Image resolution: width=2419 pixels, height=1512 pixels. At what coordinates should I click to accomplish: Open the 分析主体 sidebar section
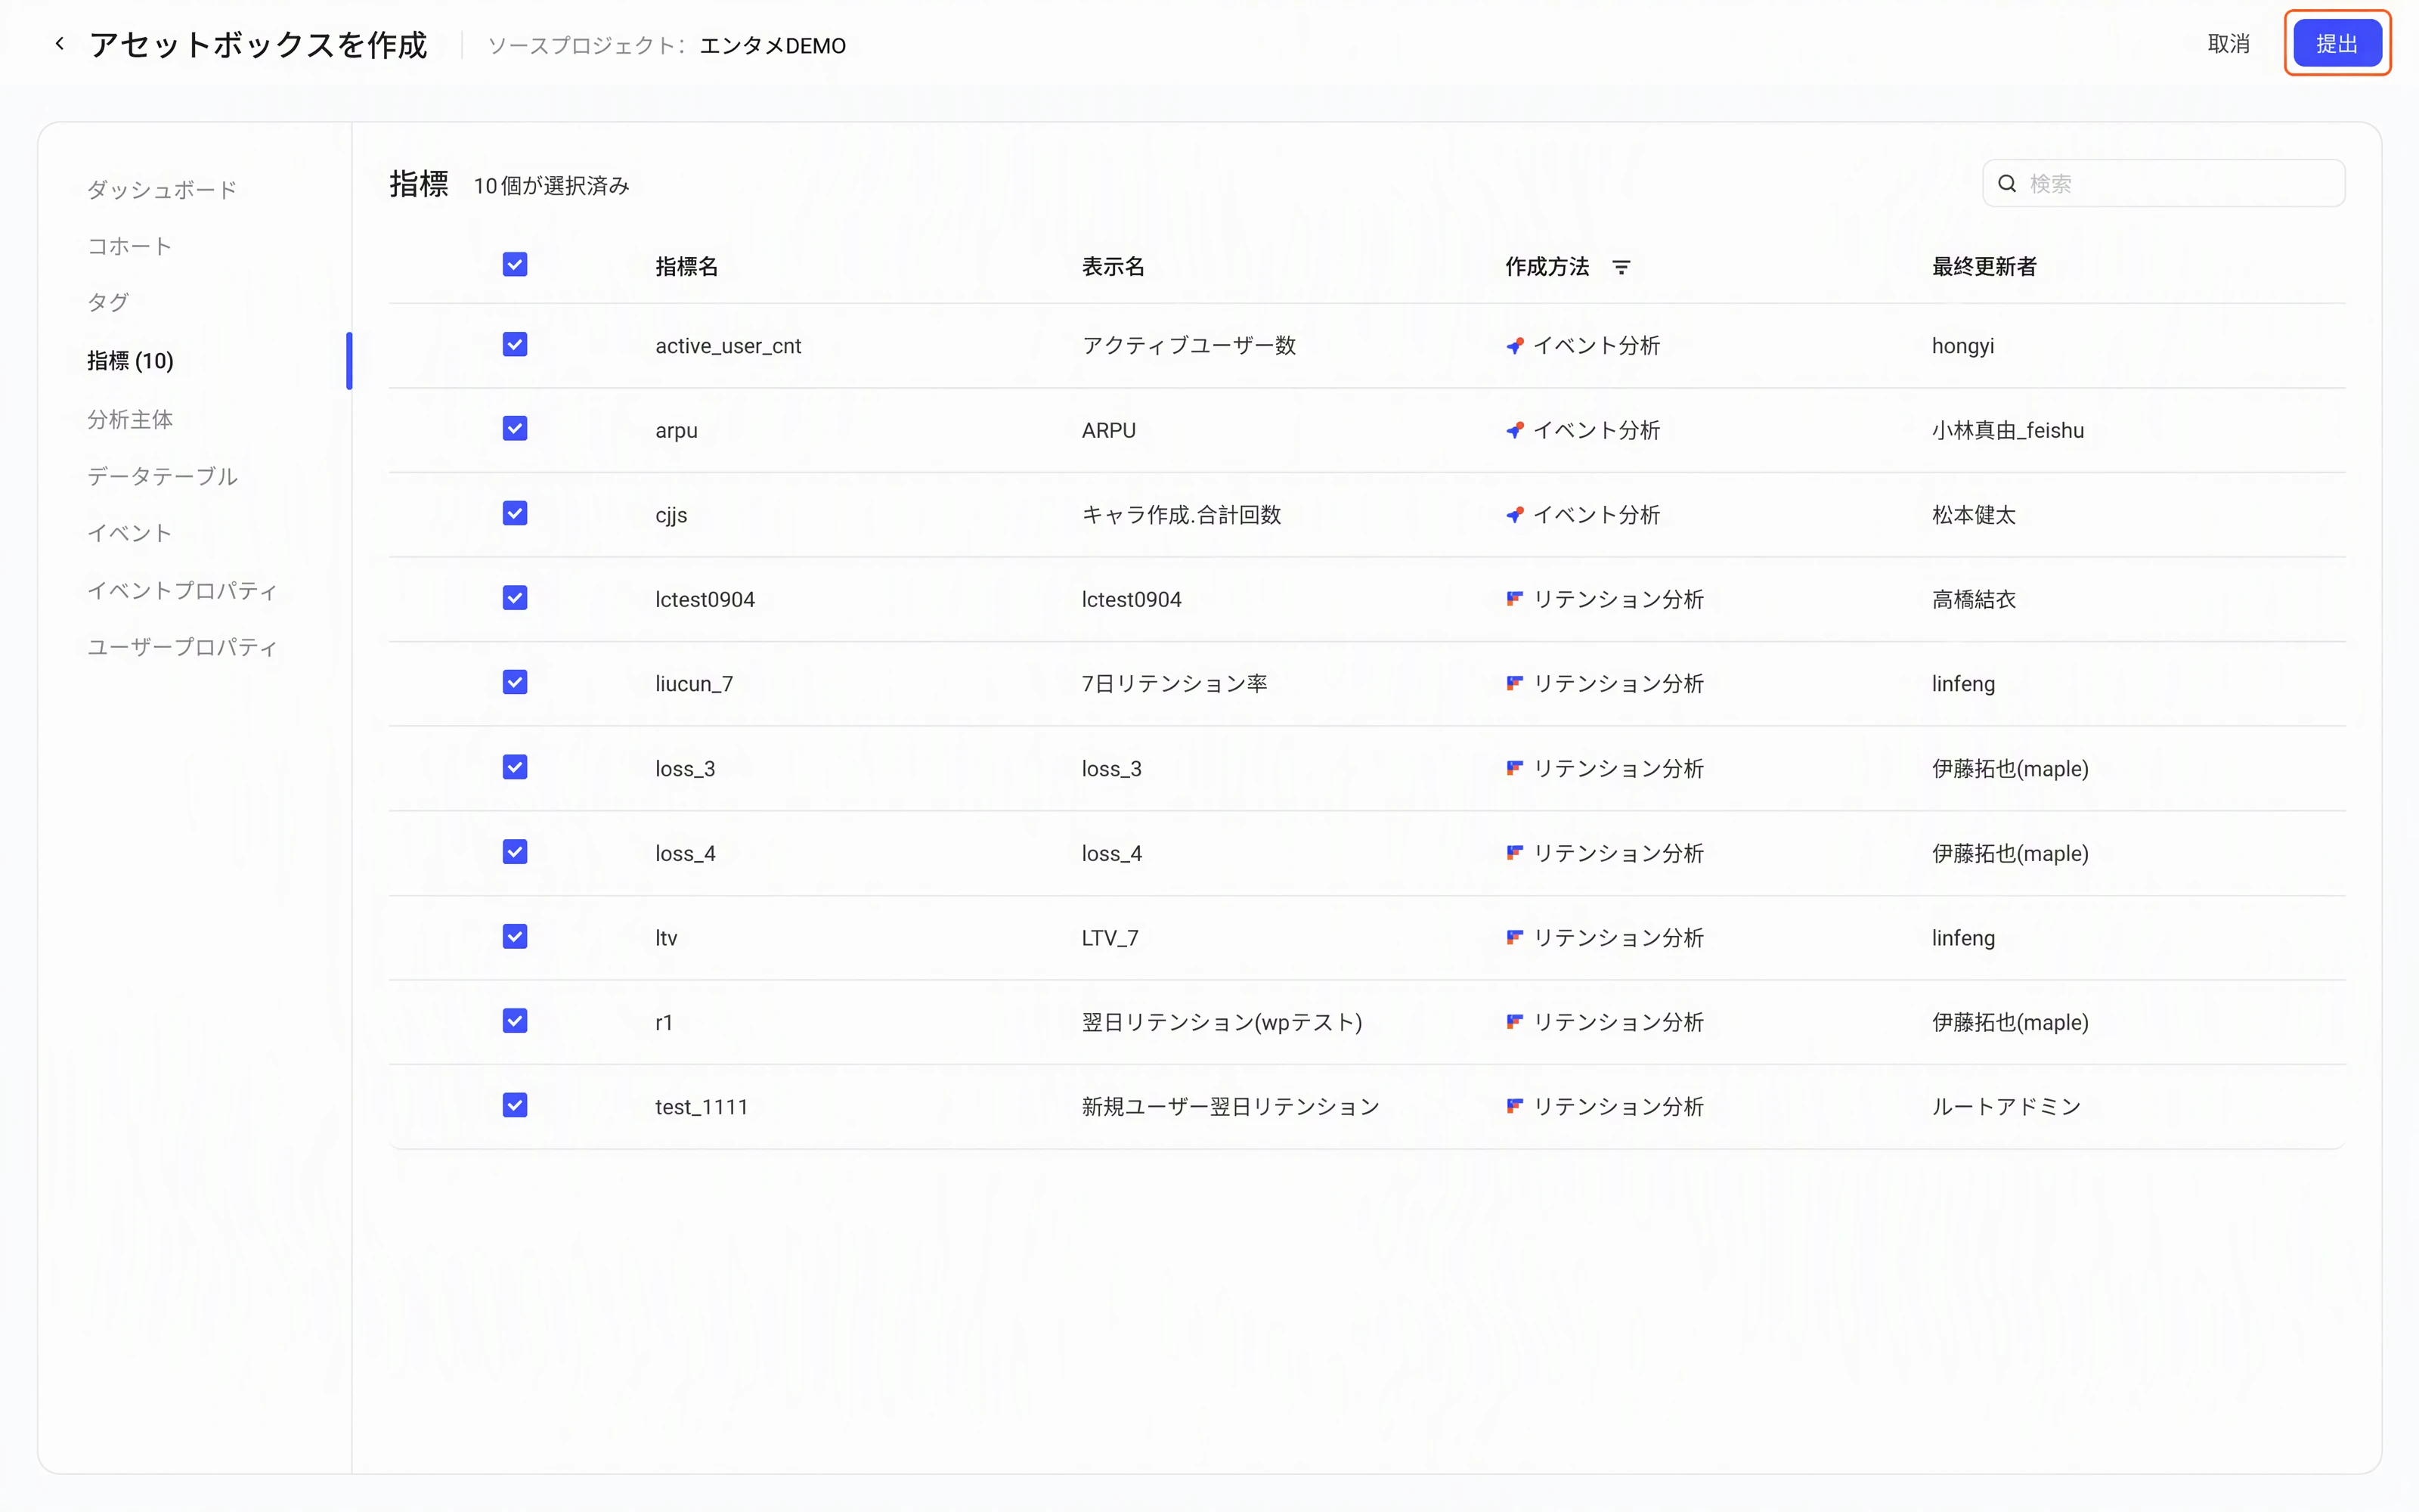pos(130,419)
